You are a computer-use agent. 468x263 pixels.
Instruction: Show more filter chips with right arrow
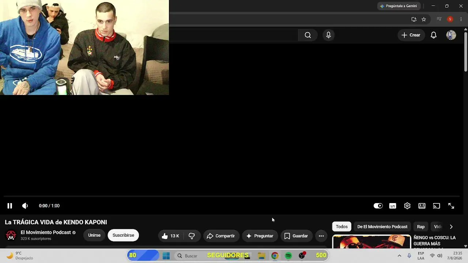tap(451, 227)
